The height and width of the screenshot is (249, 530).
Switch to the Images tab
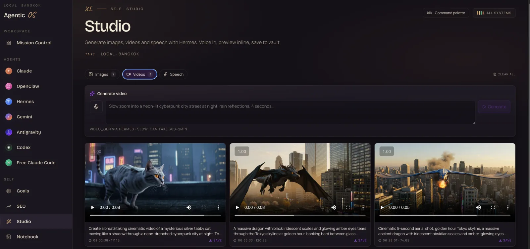[x=102, y=74]
